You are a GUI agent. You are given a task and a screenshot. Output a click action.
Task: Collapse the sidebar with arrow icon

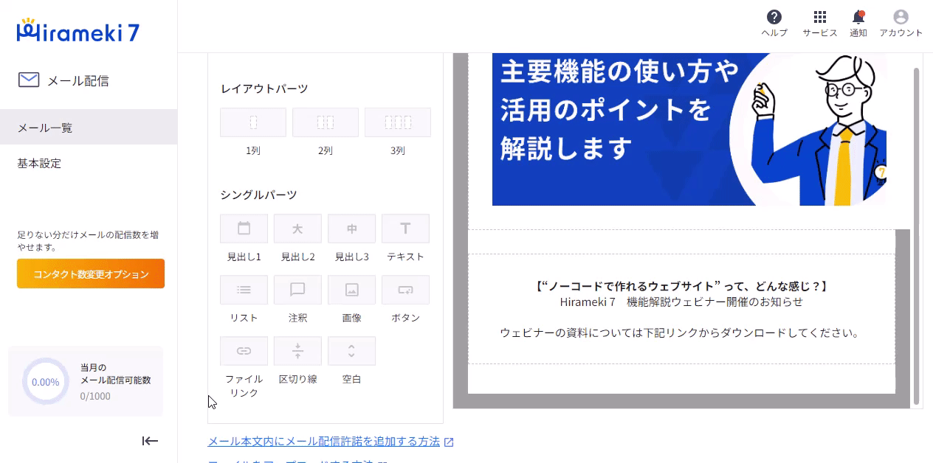tap(150, 441)
